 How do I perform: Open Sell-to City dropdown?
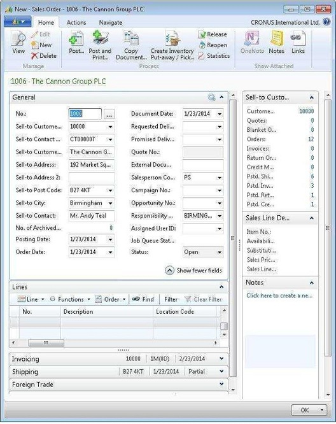110,203
